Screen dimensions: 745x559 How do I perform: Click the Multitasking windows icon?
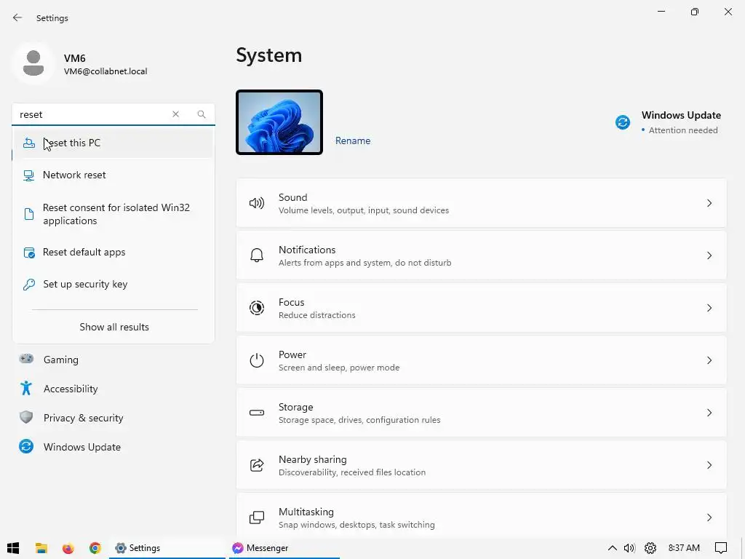(x=257, y=518)
